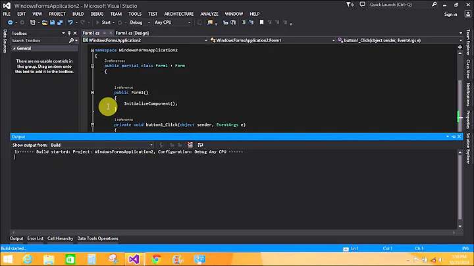Click the Output find message icon
Viewport: 474px width, 266px height.
(162, 145)
